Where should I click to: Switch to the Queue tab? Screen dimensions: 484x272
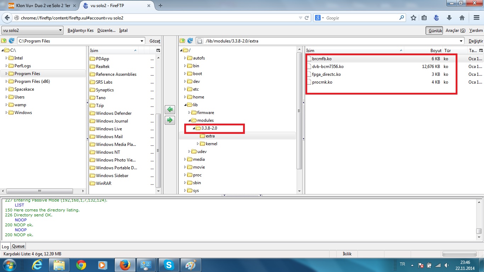pos(18,246)
